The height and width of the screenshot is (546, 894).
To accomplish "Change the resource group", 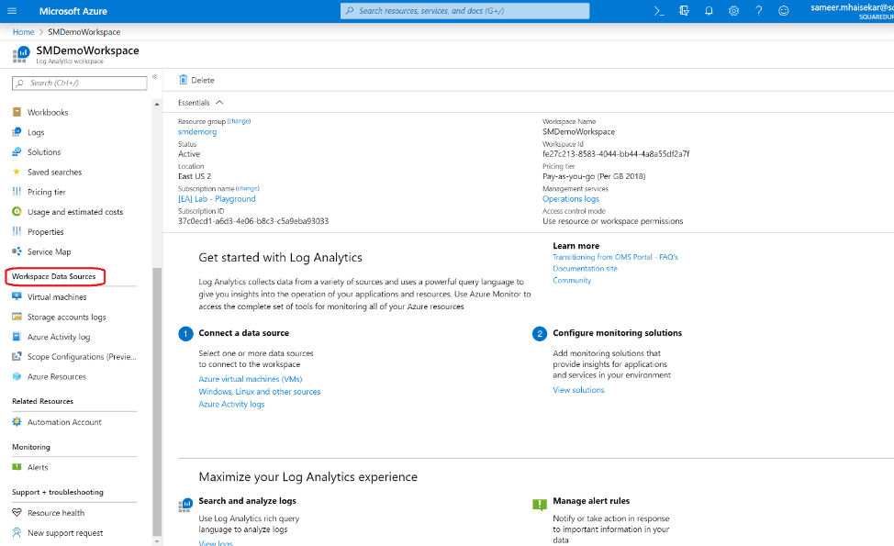I will [239, 121].
